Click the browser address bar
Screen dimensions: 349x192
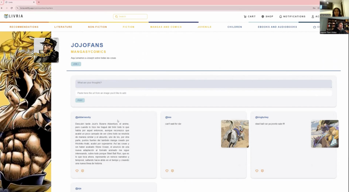click(165, 8)
